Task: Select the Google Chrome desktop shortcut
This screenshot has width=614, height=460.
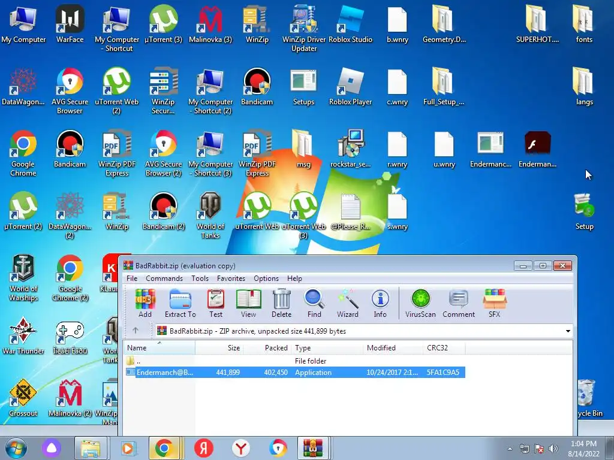Action: click(x=23, y=153)
